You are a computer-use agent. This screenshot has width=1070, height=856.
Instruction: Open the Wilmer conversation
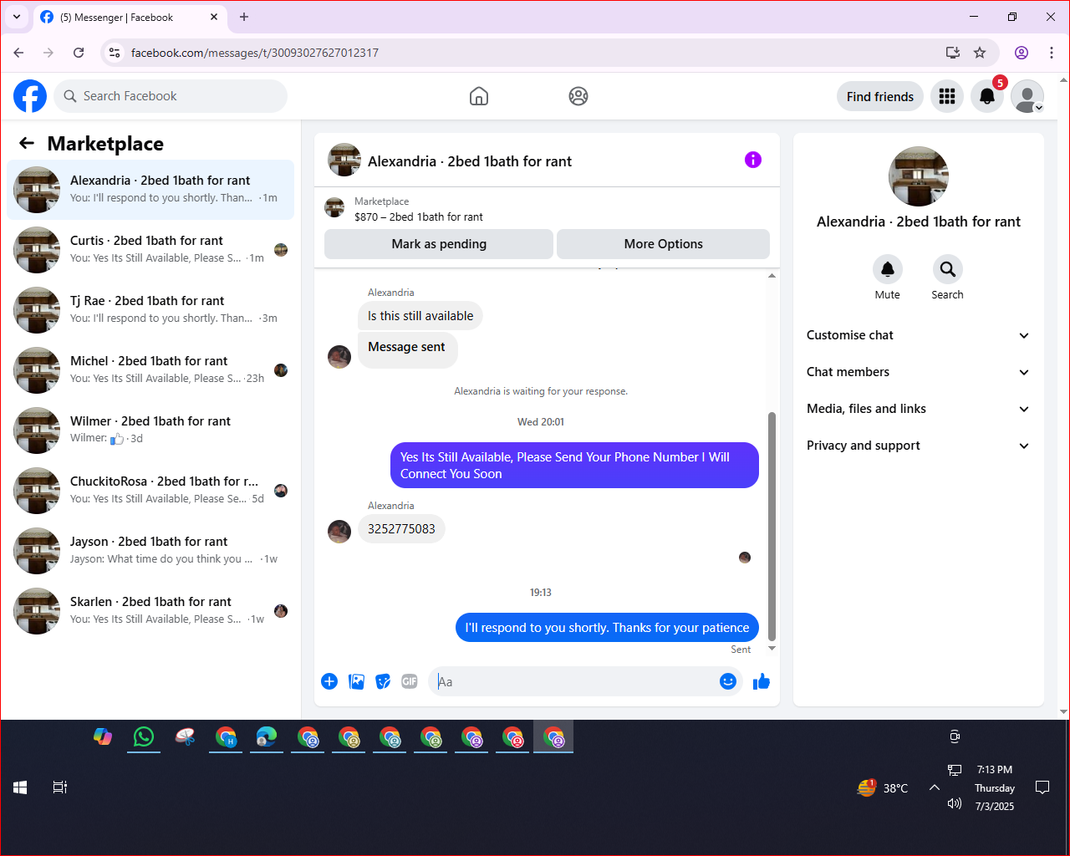pos(150,431)
